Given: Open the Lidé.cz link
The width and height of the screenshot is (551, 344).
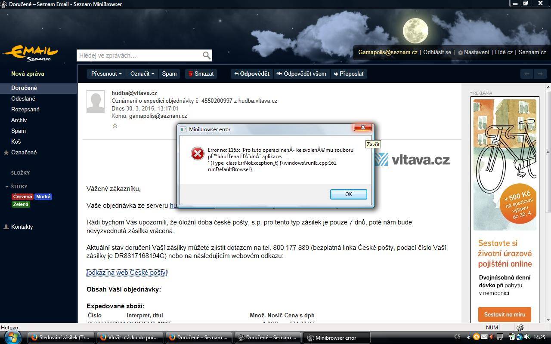Looking at the screenshot, I should point(504,52).
